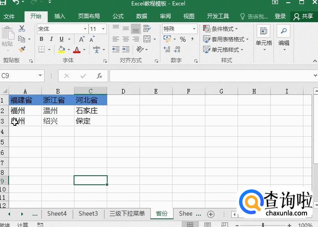Increase decimal places

point(167,49)
